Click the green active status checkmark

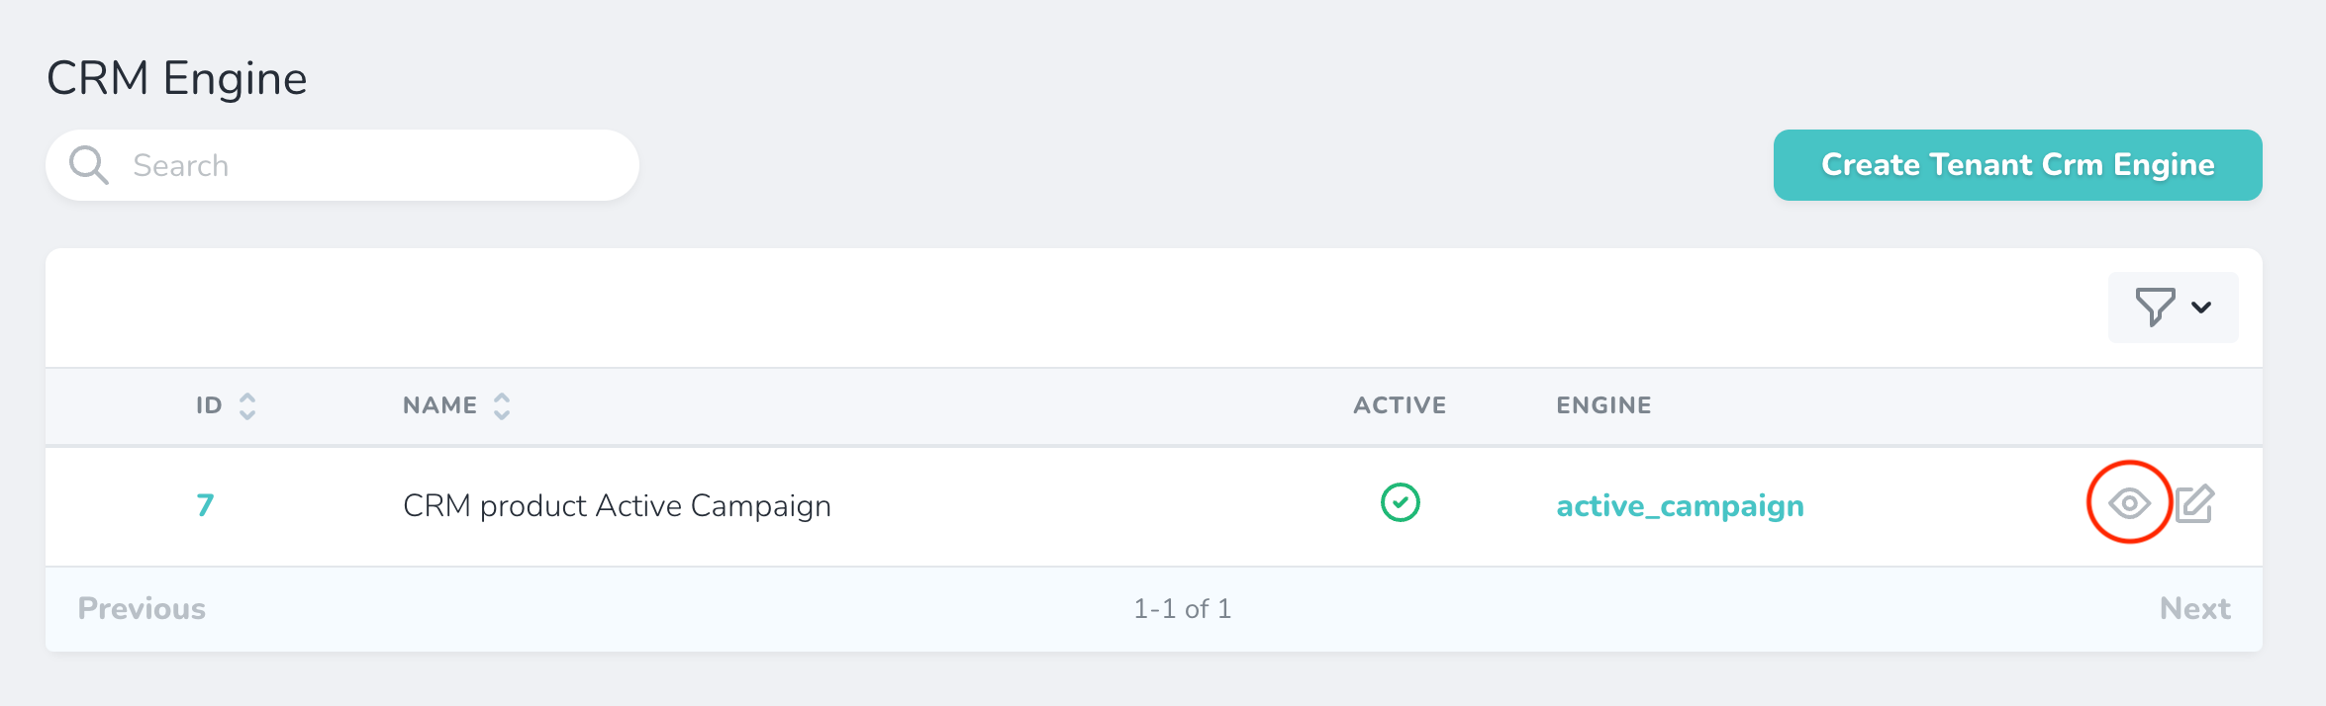[1400, 502]
